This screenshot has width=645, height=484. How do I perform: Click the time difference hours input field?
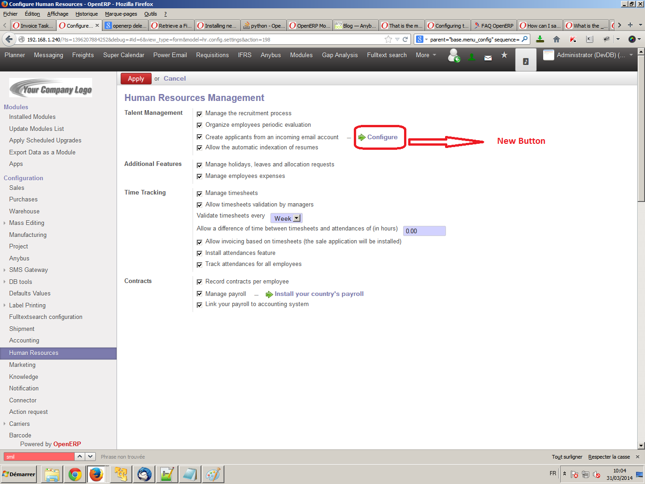pos(424,231)
